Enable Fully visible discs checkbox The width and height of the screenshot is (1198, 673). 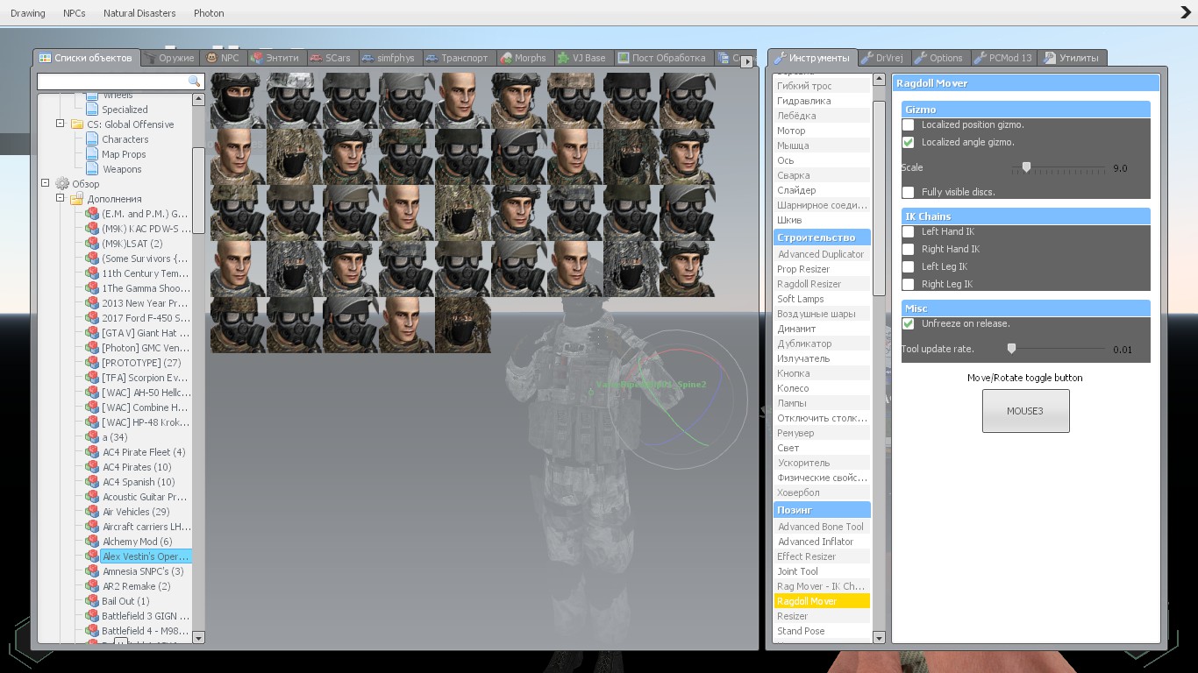pos(909,192)
